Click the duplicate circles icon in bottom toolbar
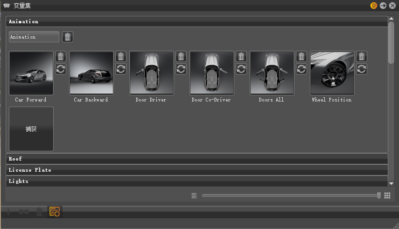Image resolution: width=399 pixels, height=229 pixels. click(x=24, y=212)
